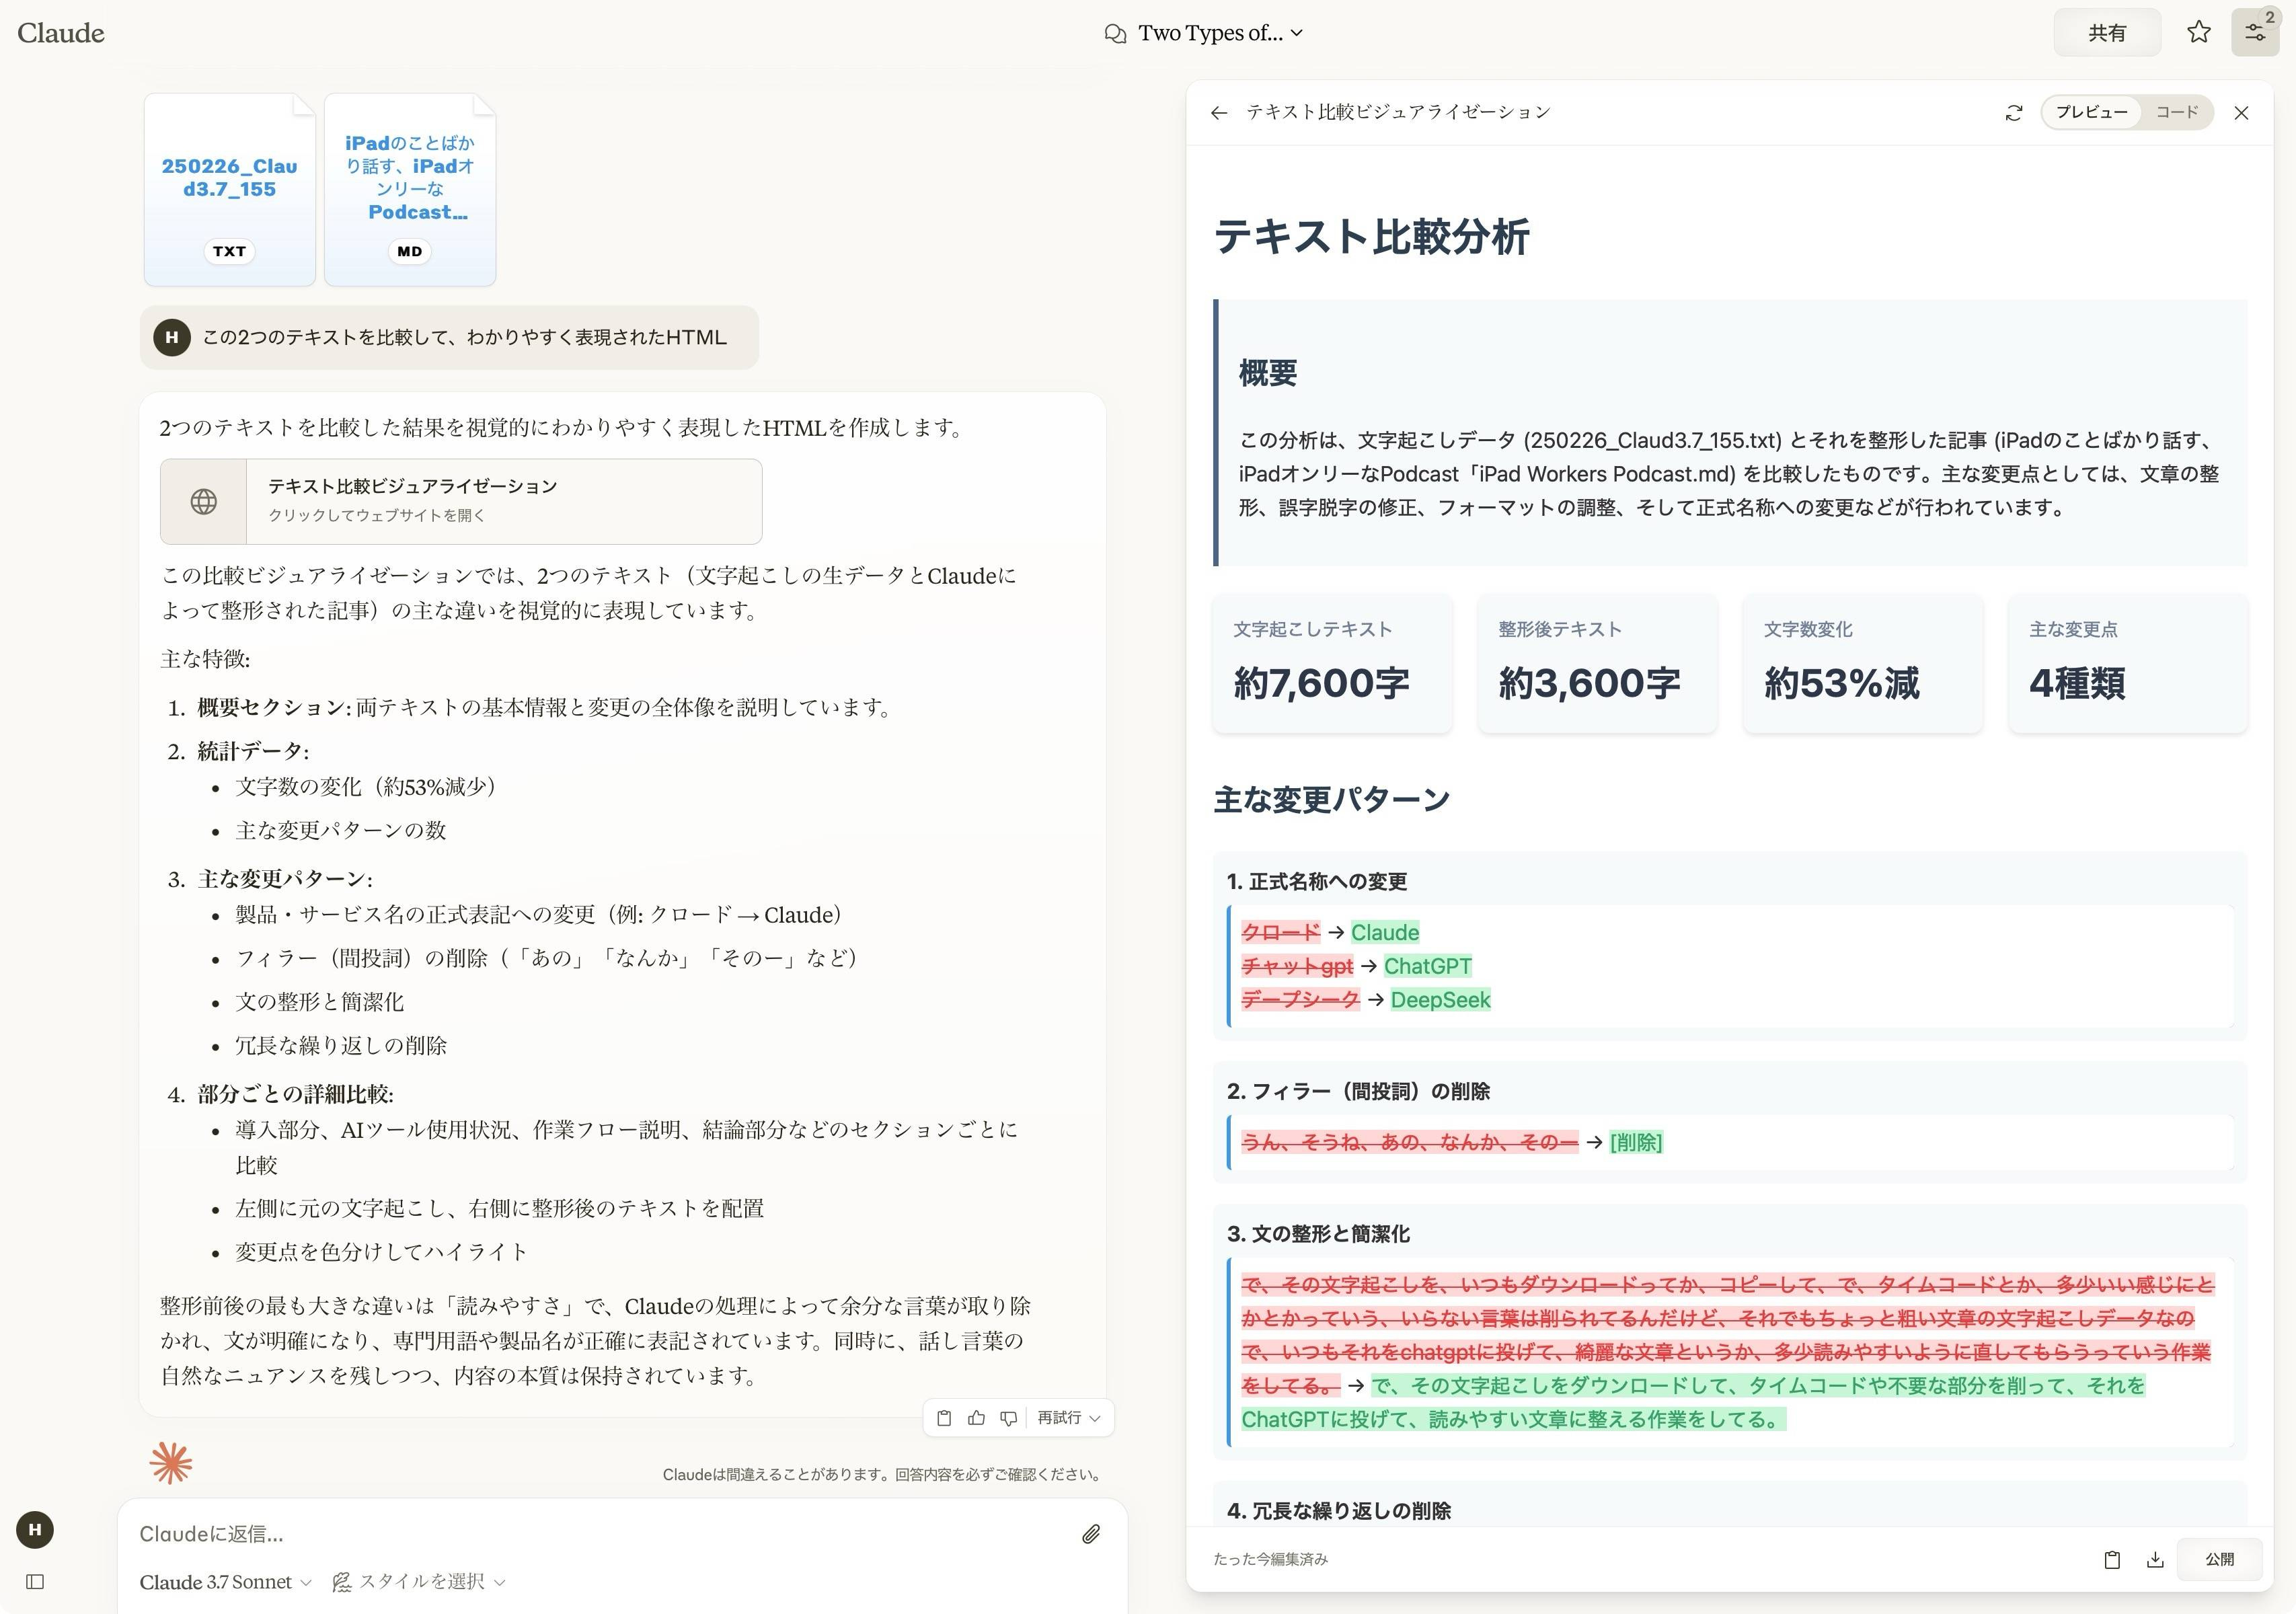The height and width of the screenshot is (1614, 2296).
Task: Download the artifact
Action: [x=2155, y=1560]
